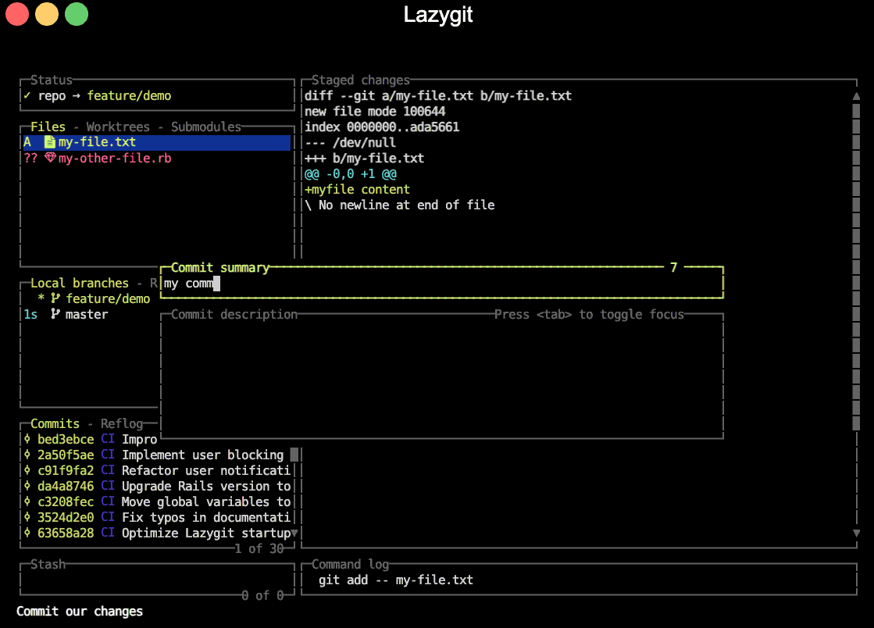Click the CI badge of commit 2a50f5ae
Screen dimensions: 874x628
pos(108,455)
